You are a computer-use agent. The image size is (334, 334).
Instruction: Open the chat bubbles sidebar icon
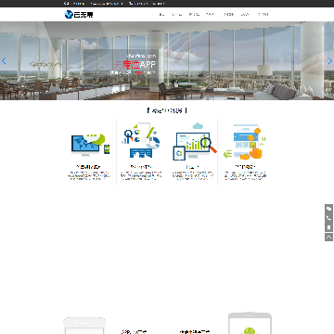coord(328,209)
